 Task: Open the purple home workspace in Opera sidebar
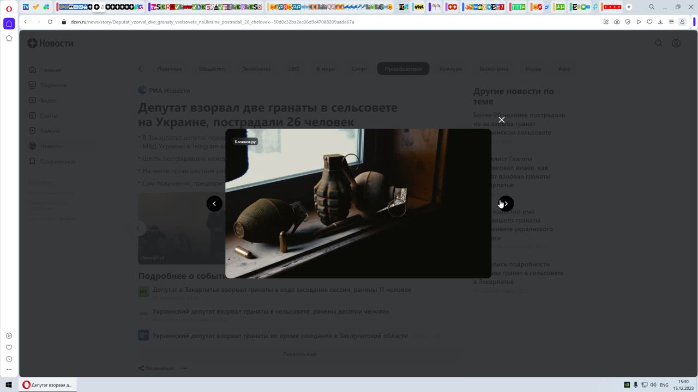coord(9,23)
